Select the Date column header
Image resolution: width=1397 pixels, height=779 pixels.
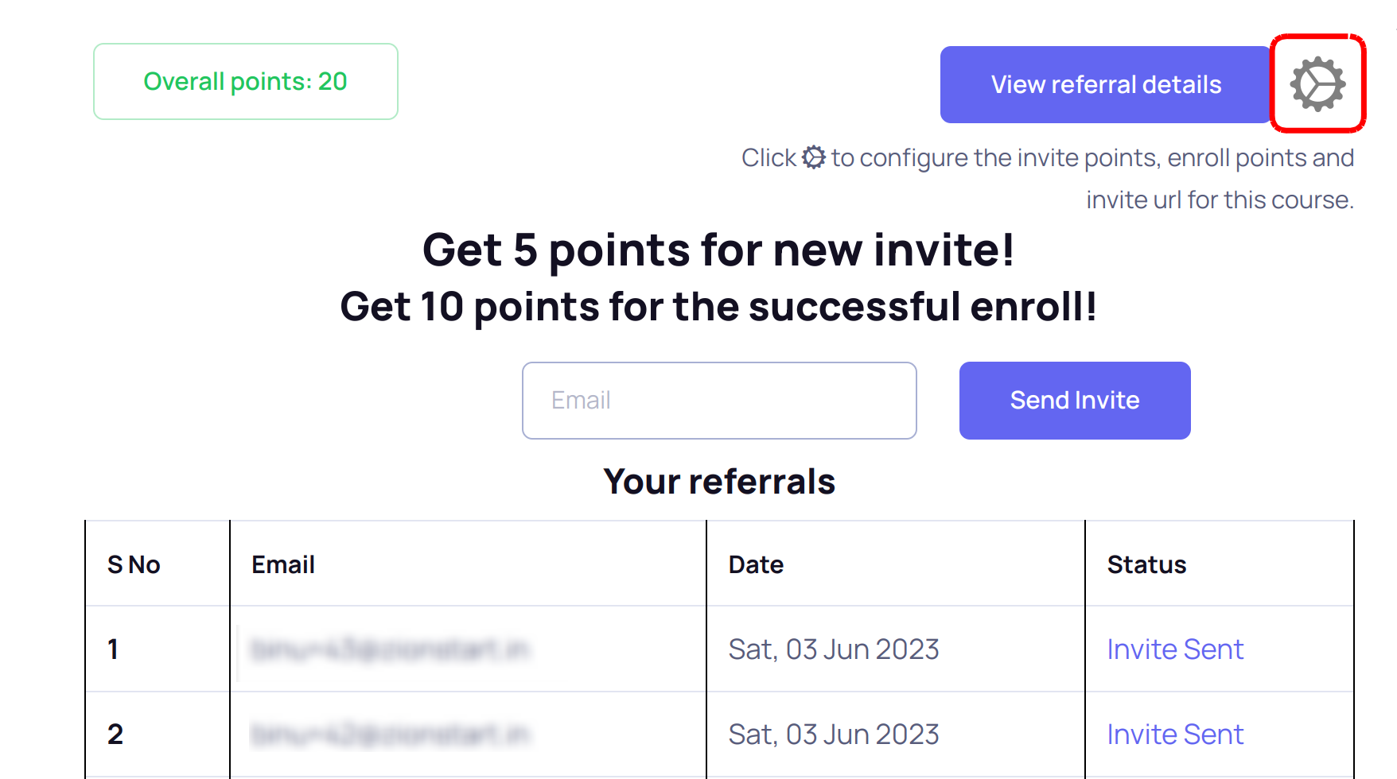pos(755,564)
